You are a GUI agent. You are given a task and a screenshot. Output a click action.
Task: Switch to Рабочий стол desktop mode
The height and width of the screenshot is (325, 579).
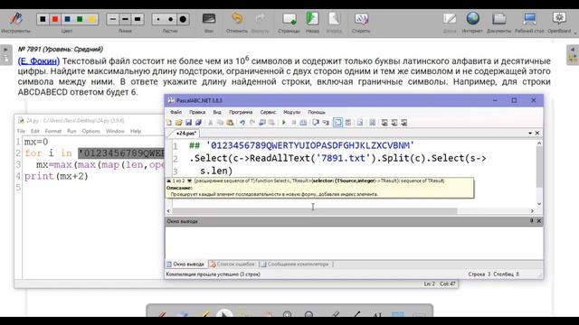tap(529, 22)
